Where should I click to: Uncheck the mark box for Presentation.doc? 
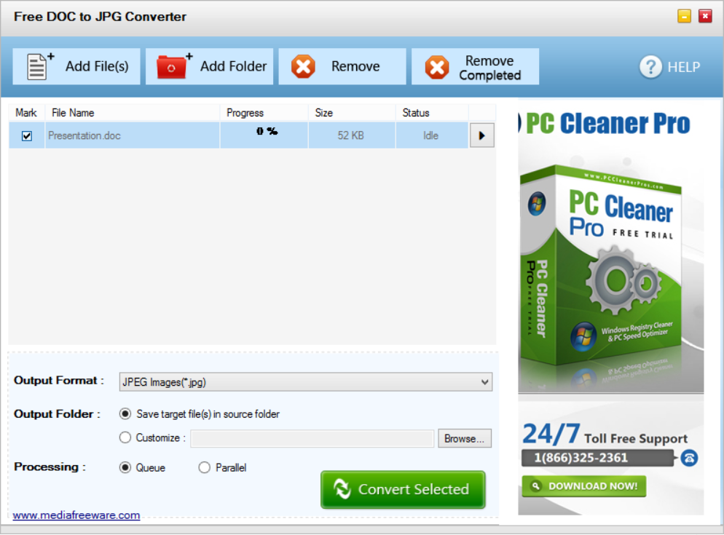(x=27, y=136)
